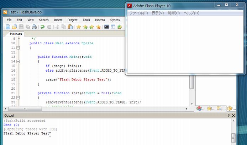Toggle a bookmark with the plain star icon
The image size is (247, 145).
click(79, 27)
